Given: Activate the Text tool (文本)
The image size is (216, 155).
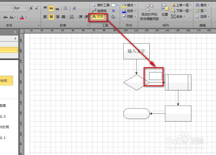Looking at the screenshot, I should 98,17.
